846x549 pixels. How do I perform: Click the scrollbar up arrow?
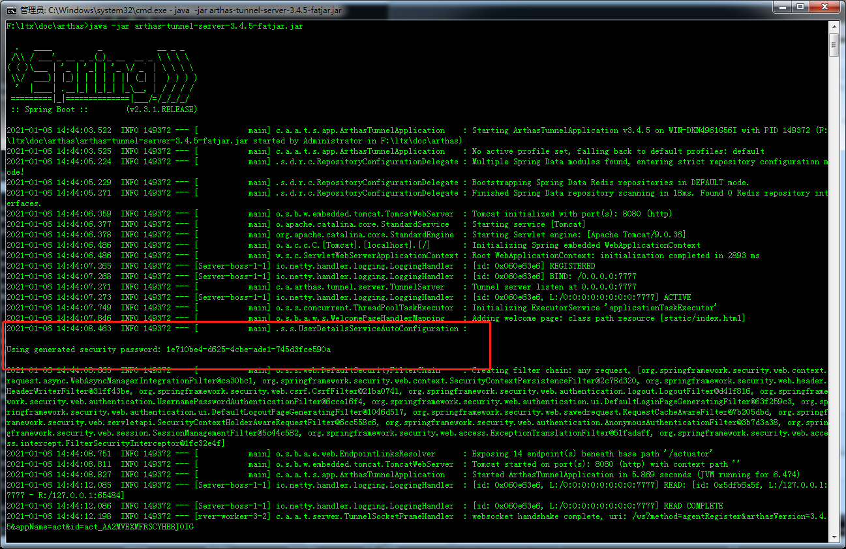tap(834, 25)
